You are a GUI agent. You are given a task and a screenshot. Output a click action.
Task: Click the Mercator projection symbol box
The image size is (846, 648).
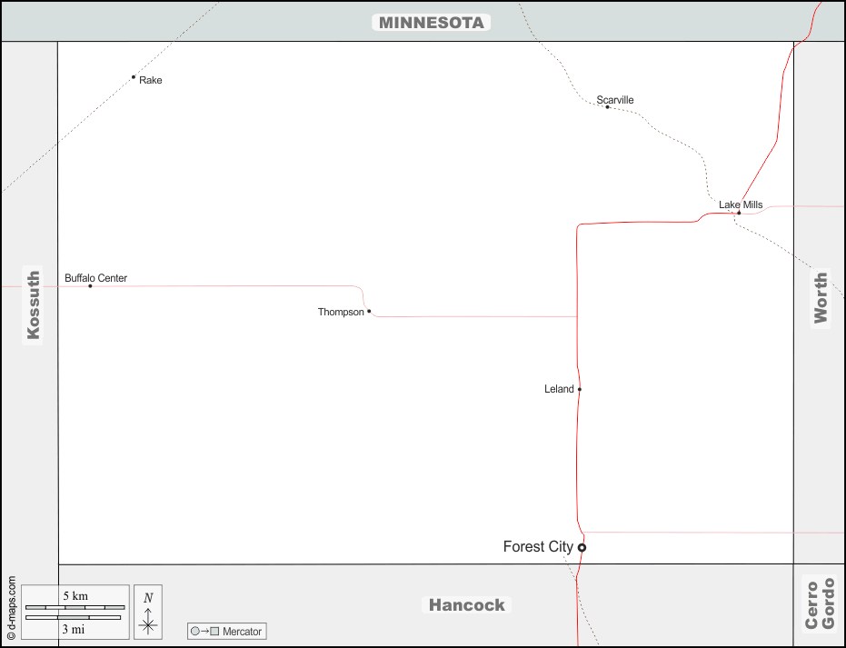tap(226, 631)
